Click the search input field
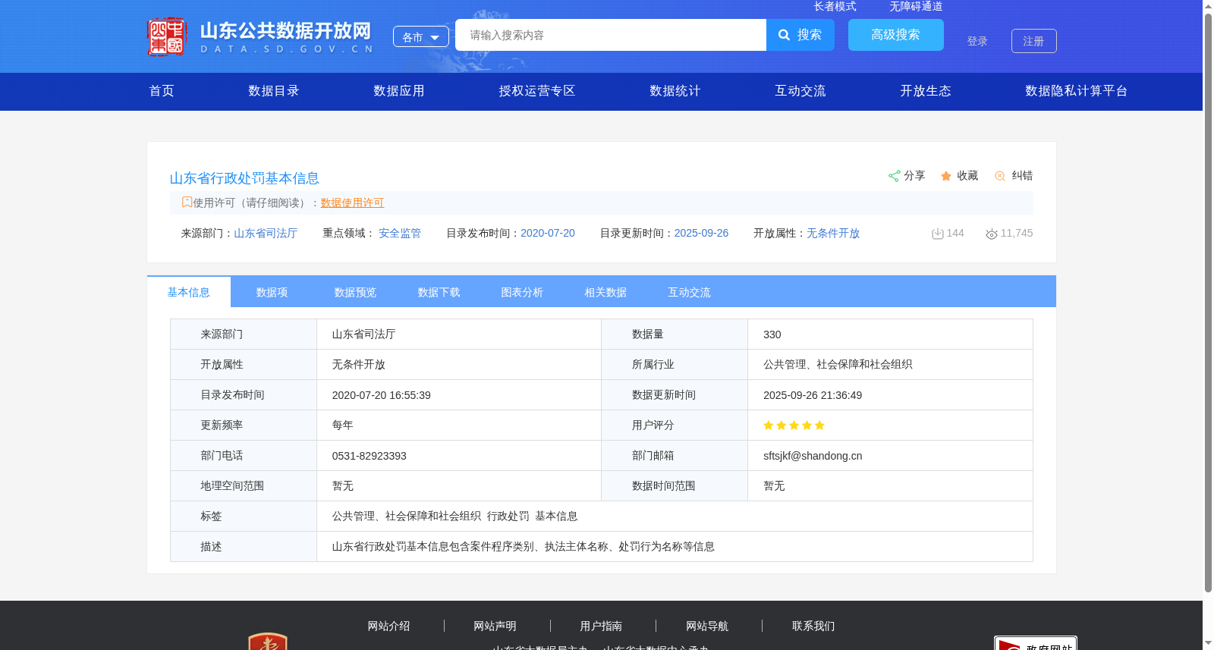 [611, 35]
